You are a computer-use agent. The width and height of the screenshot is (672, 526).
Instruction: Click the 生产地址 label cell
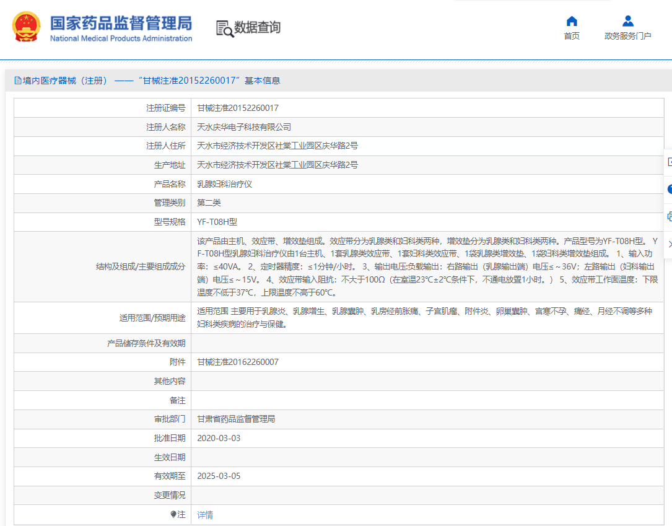pos(102,165)
